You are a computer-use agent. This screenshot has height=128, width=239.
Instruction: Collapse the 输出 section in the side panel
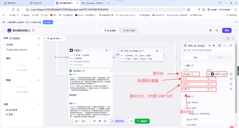[x=184, y=96]
